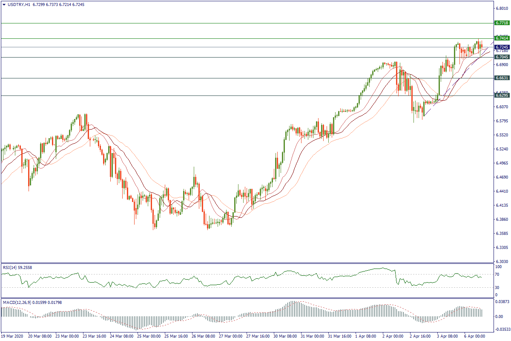Select the 6.6295 price level label
The image size is (511, 341).
click(x=502, y=95)
